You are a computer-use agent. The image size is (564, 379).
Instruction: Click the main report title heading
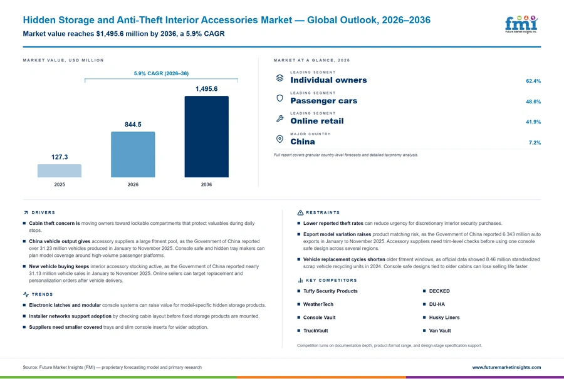tap(227, 20)
